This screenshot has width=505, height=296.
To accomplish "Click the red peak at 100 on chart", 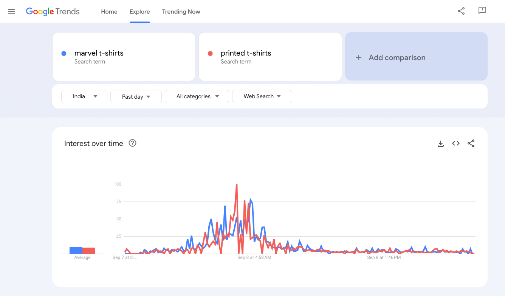I will click(237, 185).
